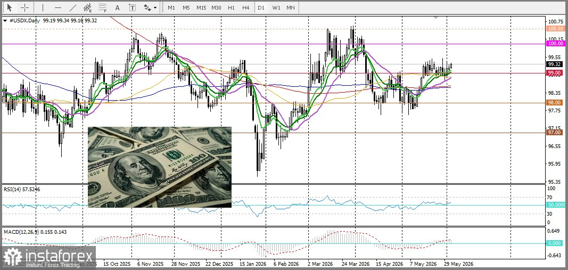
Task: Click the 100.00 price level label
Action: (x=555, y=44)
